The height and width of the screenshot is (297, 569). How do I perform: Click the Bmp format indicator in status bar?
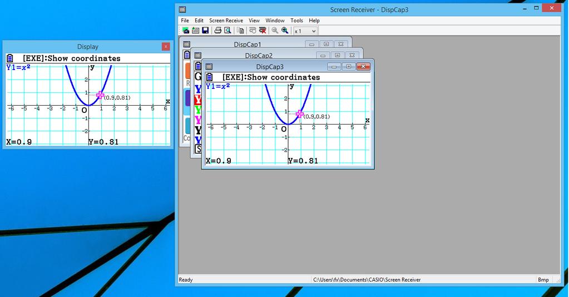543,280
